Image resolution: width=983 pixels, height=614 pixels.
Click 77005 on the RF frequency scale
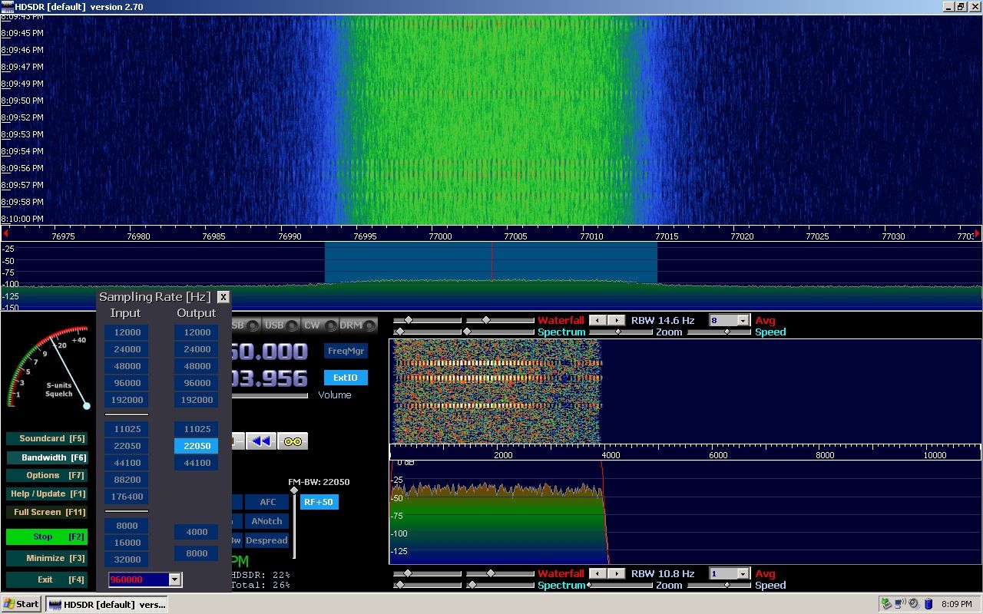[515, 236]
